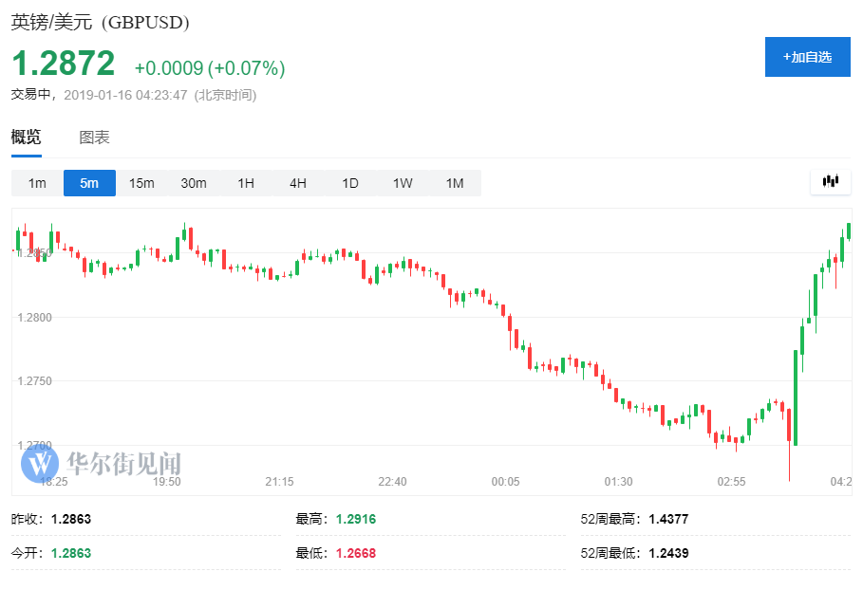Choose the 1M monthly interval
Screen dimensions: 863x590
tap(455, 183)
